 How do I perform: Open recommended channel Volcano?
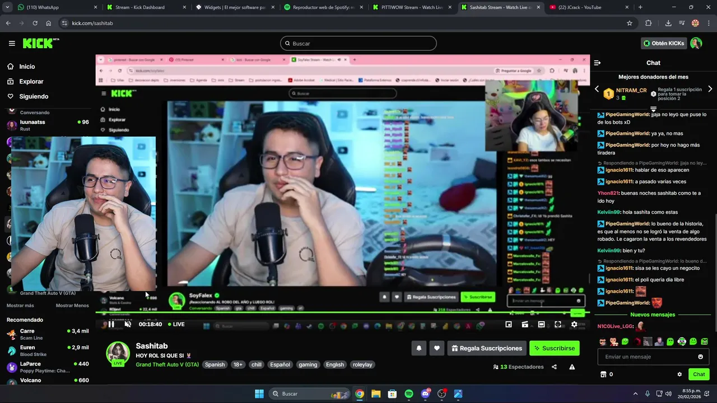[x=48, y=381]
